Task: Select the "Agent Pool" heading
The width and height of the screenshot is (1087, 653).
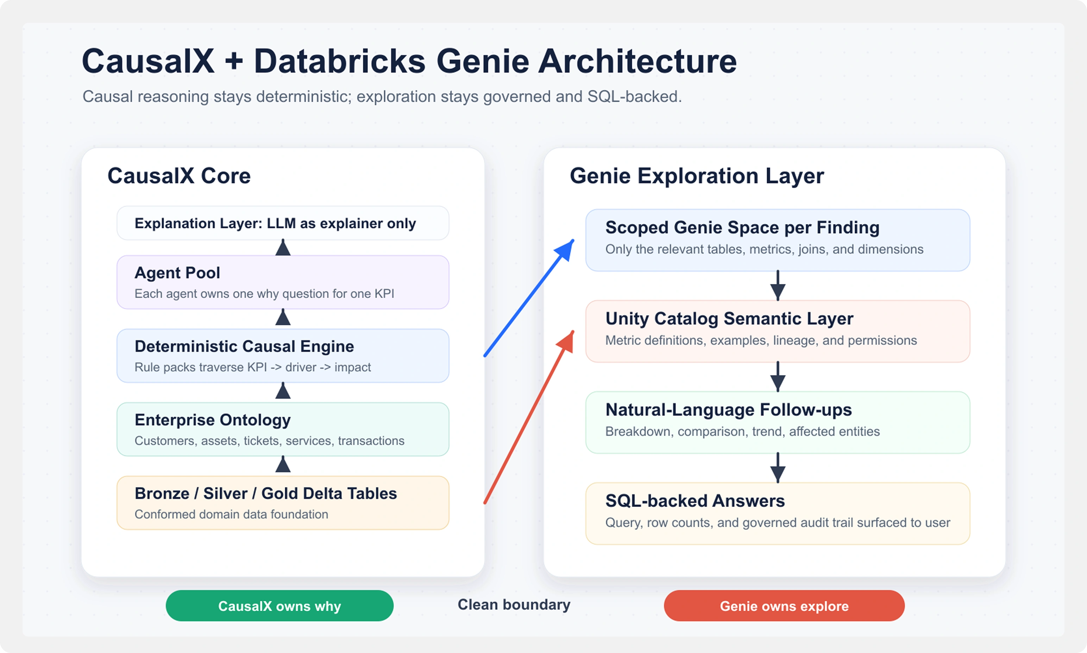Action: (177, 273)
